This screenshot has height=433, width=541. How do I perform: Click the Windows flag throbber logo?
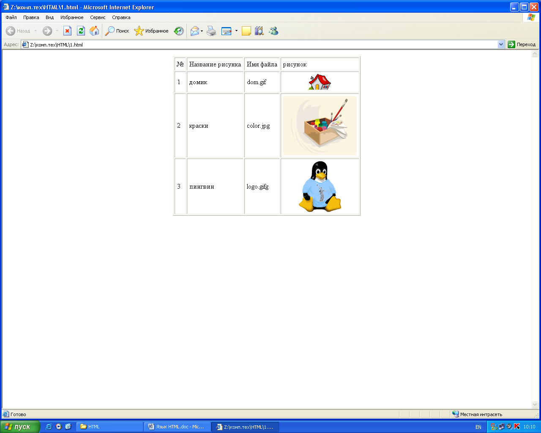(x=531, y=17)
